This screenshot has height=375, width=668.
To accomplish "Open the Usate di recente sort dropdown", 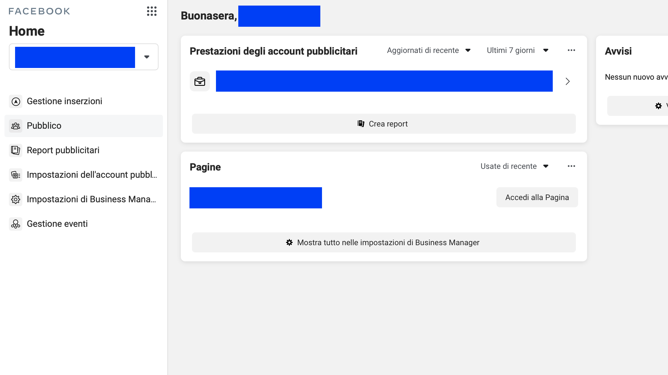I will point(514,166).
